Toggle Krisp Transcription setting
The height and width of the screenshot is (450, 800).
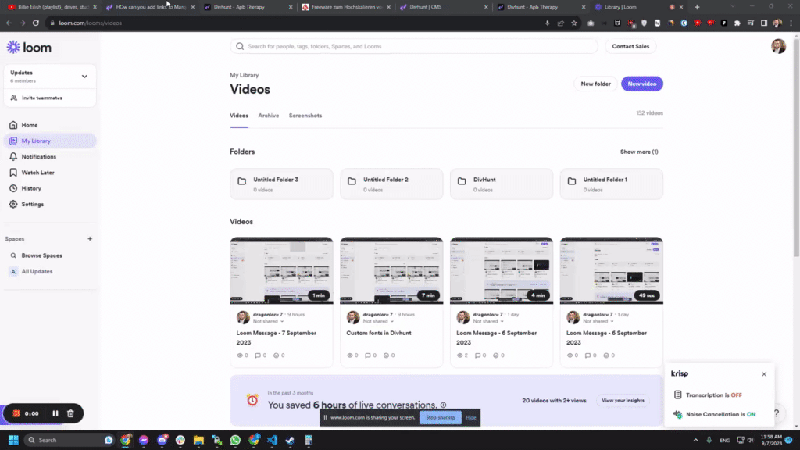pos(714,395)
